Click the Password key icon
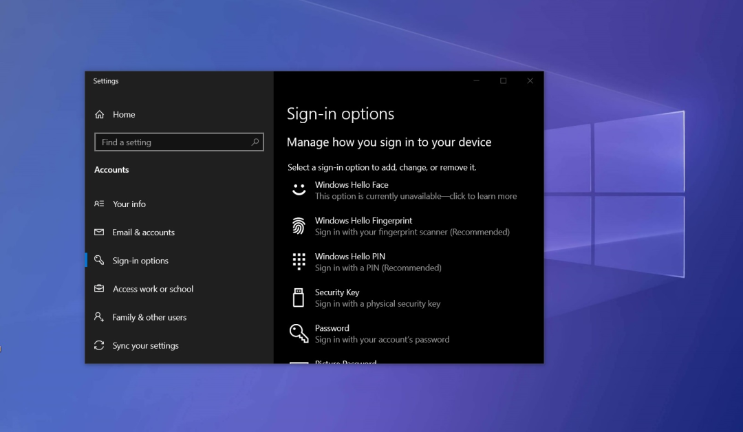Viewport: 743px width, 432px height. [x=299, y=333]
